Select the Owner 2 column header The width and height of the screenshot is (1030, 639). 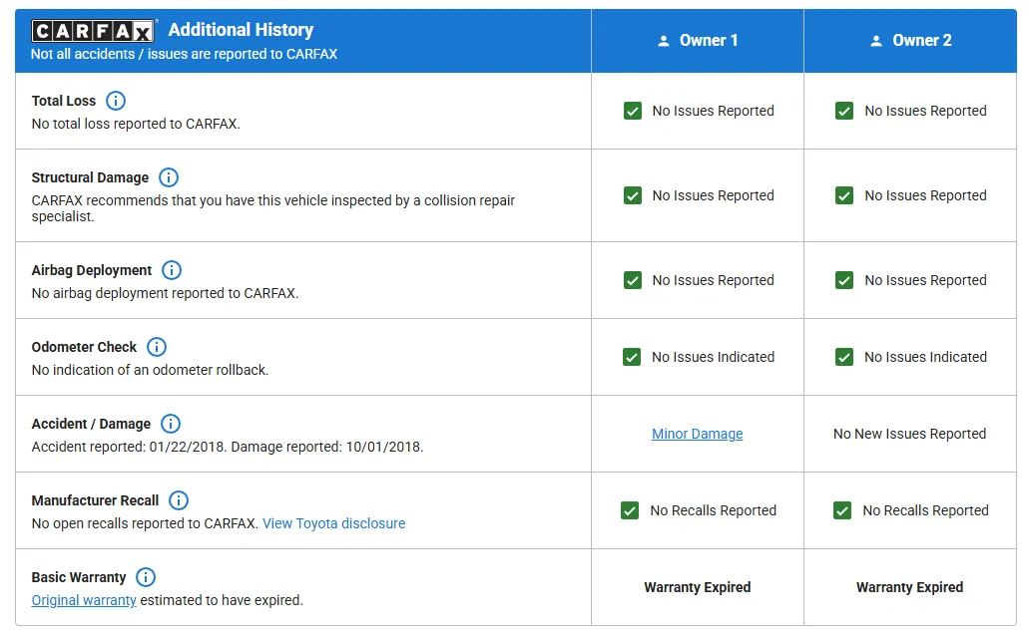point(910,41)
